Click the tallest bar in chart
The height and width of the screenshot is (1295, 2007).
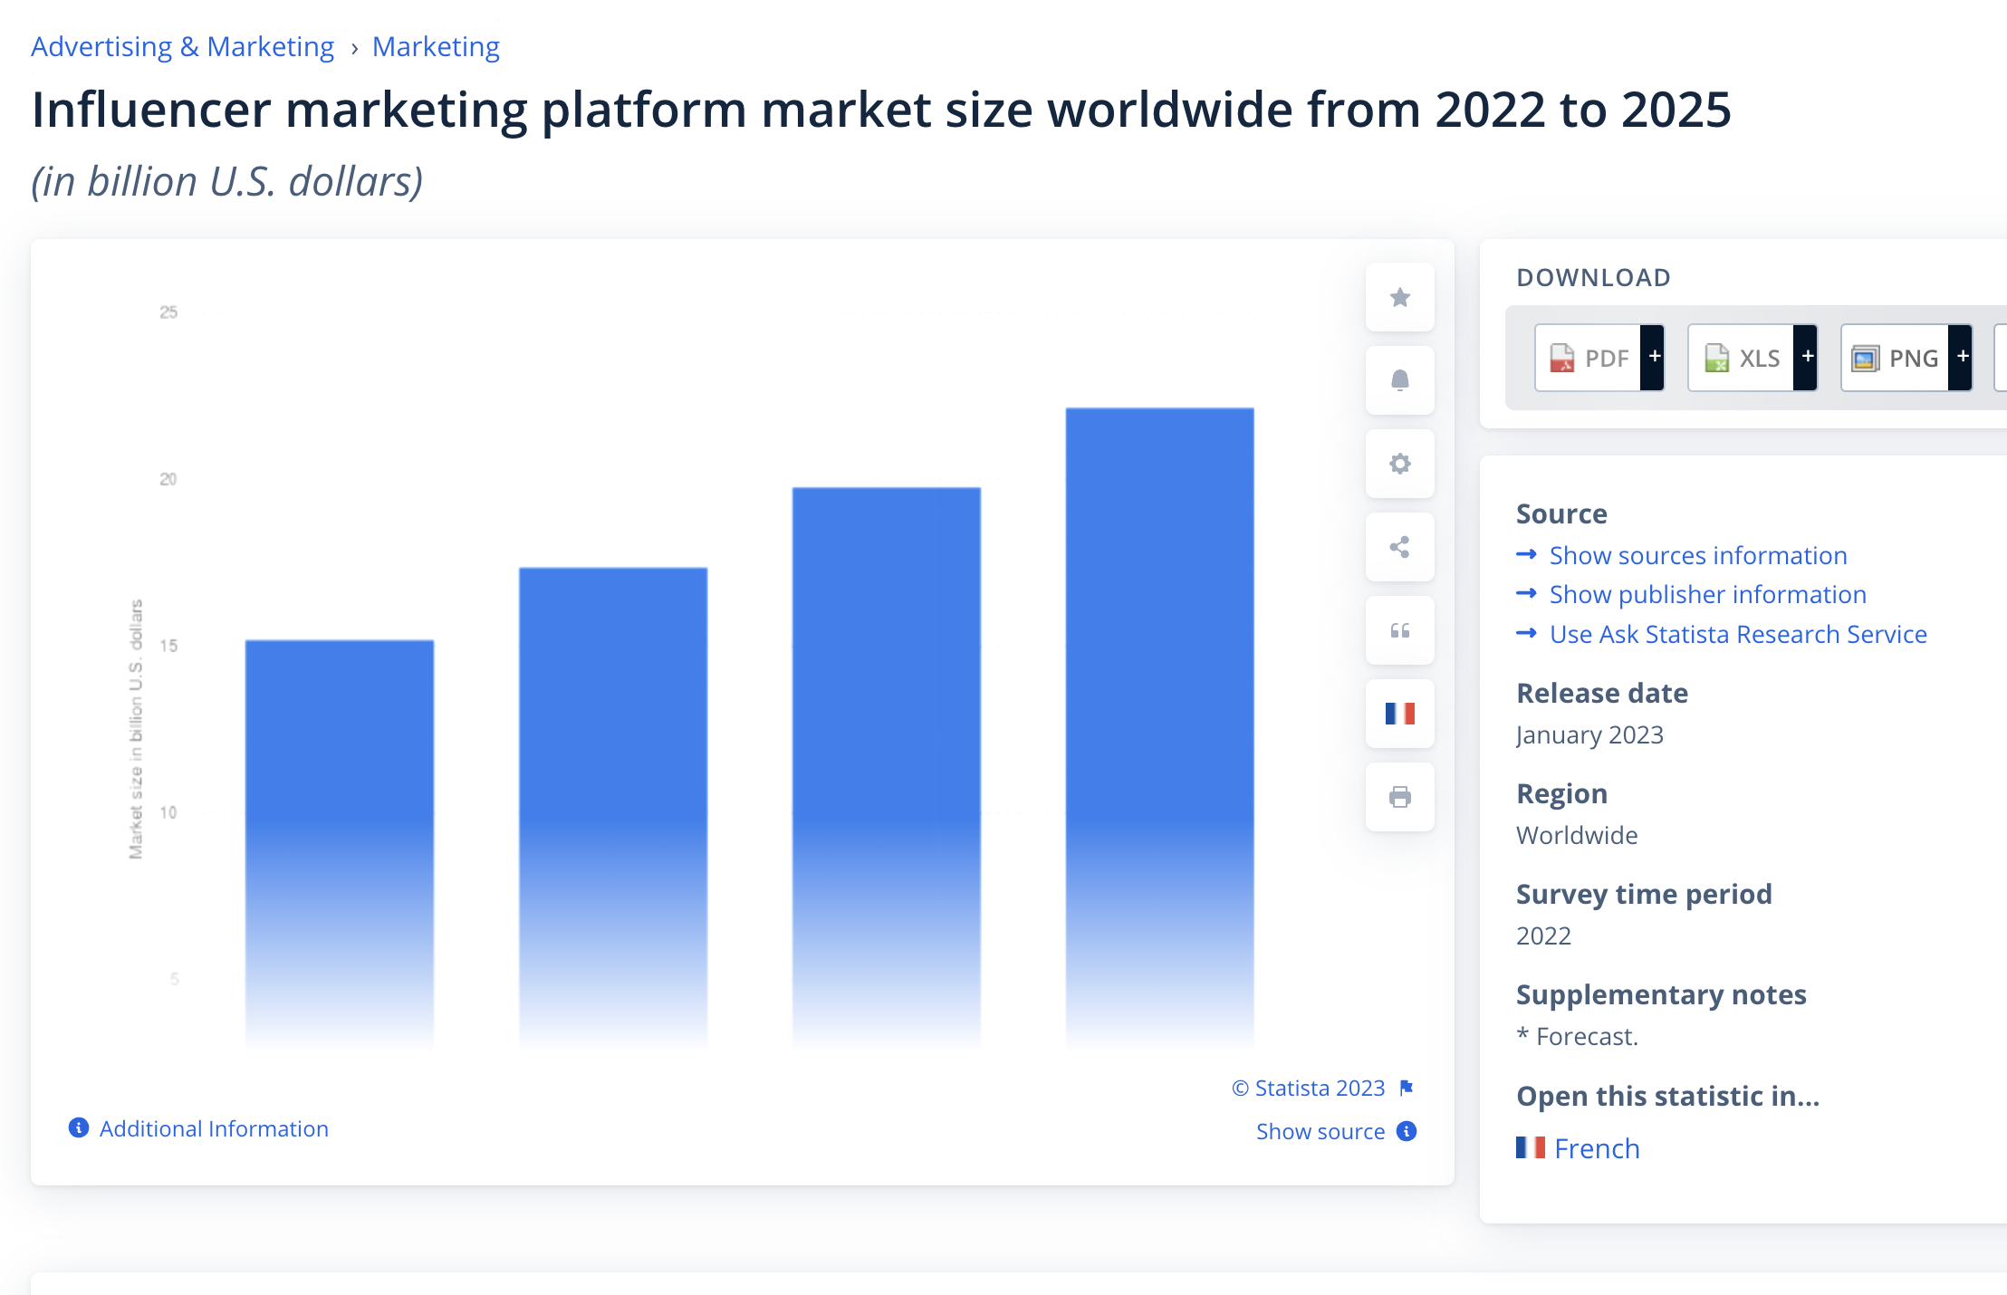click(x=1159, y=724)
